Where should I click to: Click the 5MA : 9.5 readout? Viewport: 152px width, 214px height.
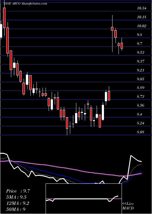[x=16, y=197]
